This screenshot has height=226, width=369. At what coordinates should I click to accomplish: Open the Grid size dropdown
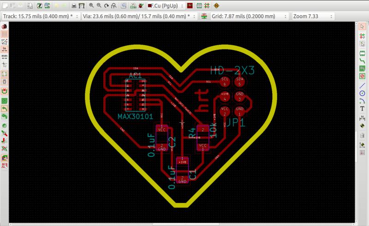point(250,16)
